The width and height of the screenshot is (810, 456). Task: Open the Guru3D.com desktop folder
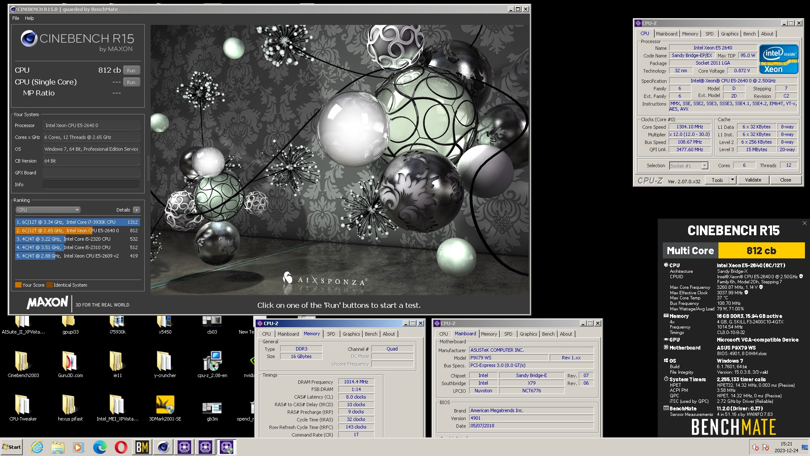click(x=70, y=364)
